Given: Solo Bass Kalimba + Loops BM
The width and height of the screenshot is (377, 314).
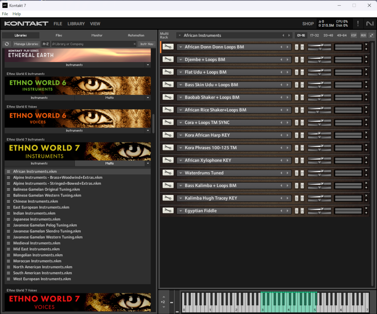Looking at the screenshot, I should [x=297, y=185].
